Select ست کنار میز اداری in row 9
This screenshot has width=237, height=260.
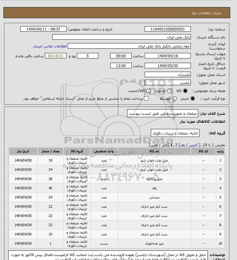tap(154, 234)
